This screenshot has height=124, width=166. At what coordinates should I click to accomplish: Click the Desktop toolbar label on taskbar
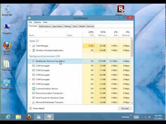(x=126, y=117)
